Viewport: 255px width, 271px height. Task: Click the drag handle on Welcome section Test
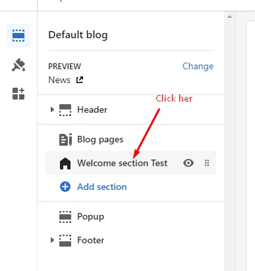tap(207, 163)
